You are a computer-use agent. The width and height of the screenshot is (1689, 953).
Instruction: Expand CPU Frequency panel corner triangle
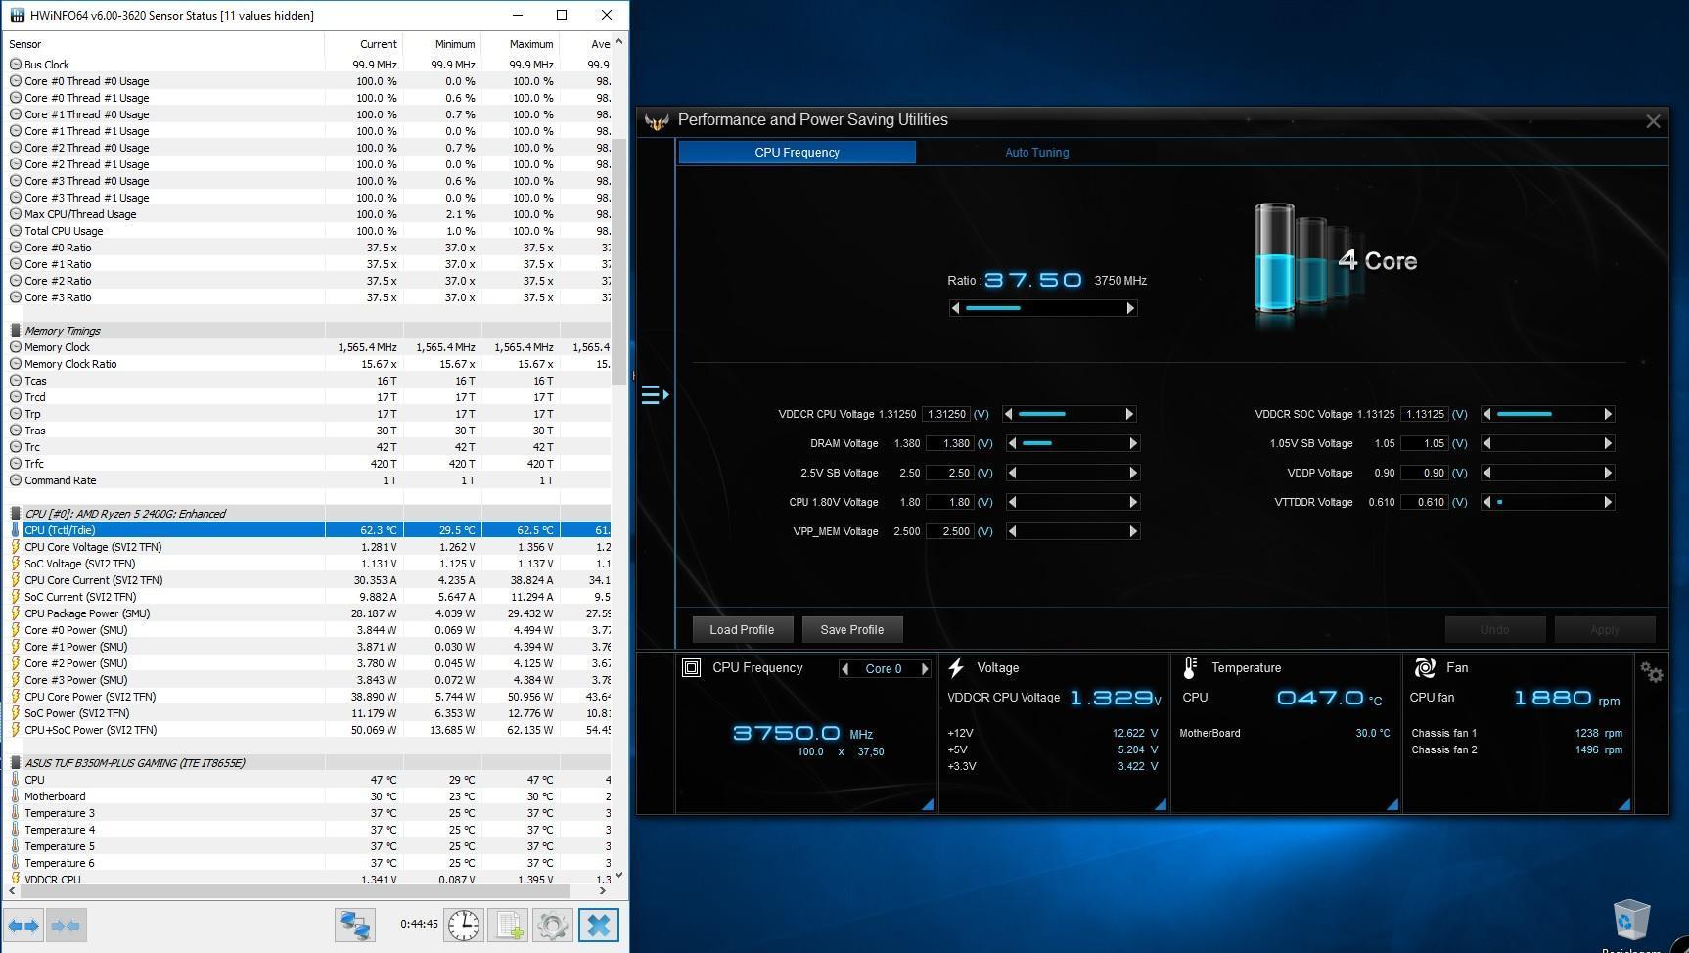[x=928, y=804]
